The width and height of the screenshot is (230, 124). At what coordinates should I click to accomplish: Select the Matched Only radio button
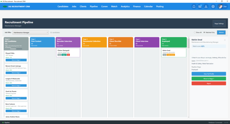click(x=204, y=32)
